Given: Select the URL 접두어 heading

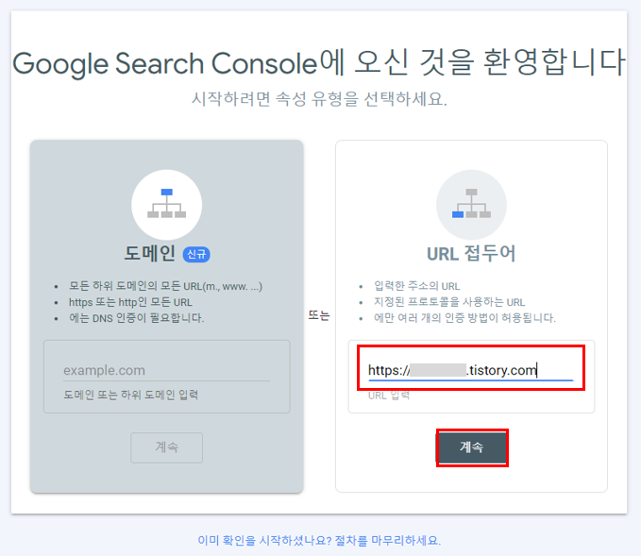Looking at the screenshot, I should pos(471,254).
